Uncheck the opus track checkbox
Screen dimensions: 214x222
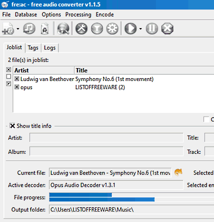pos(17,87)
